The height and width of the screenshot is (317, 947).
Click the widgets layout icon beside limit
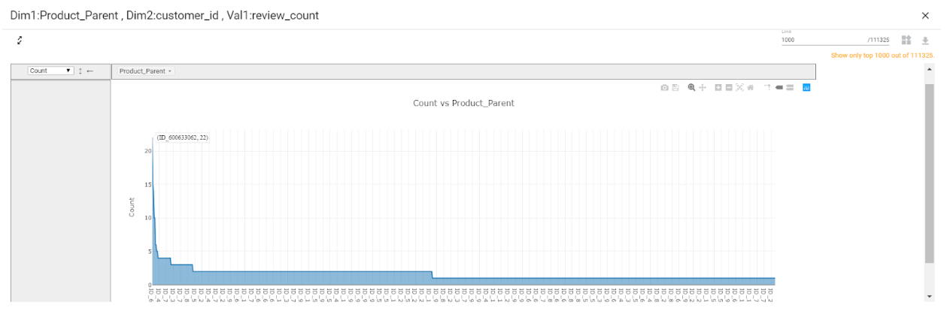pyautogui.click(x=906, y=40)
